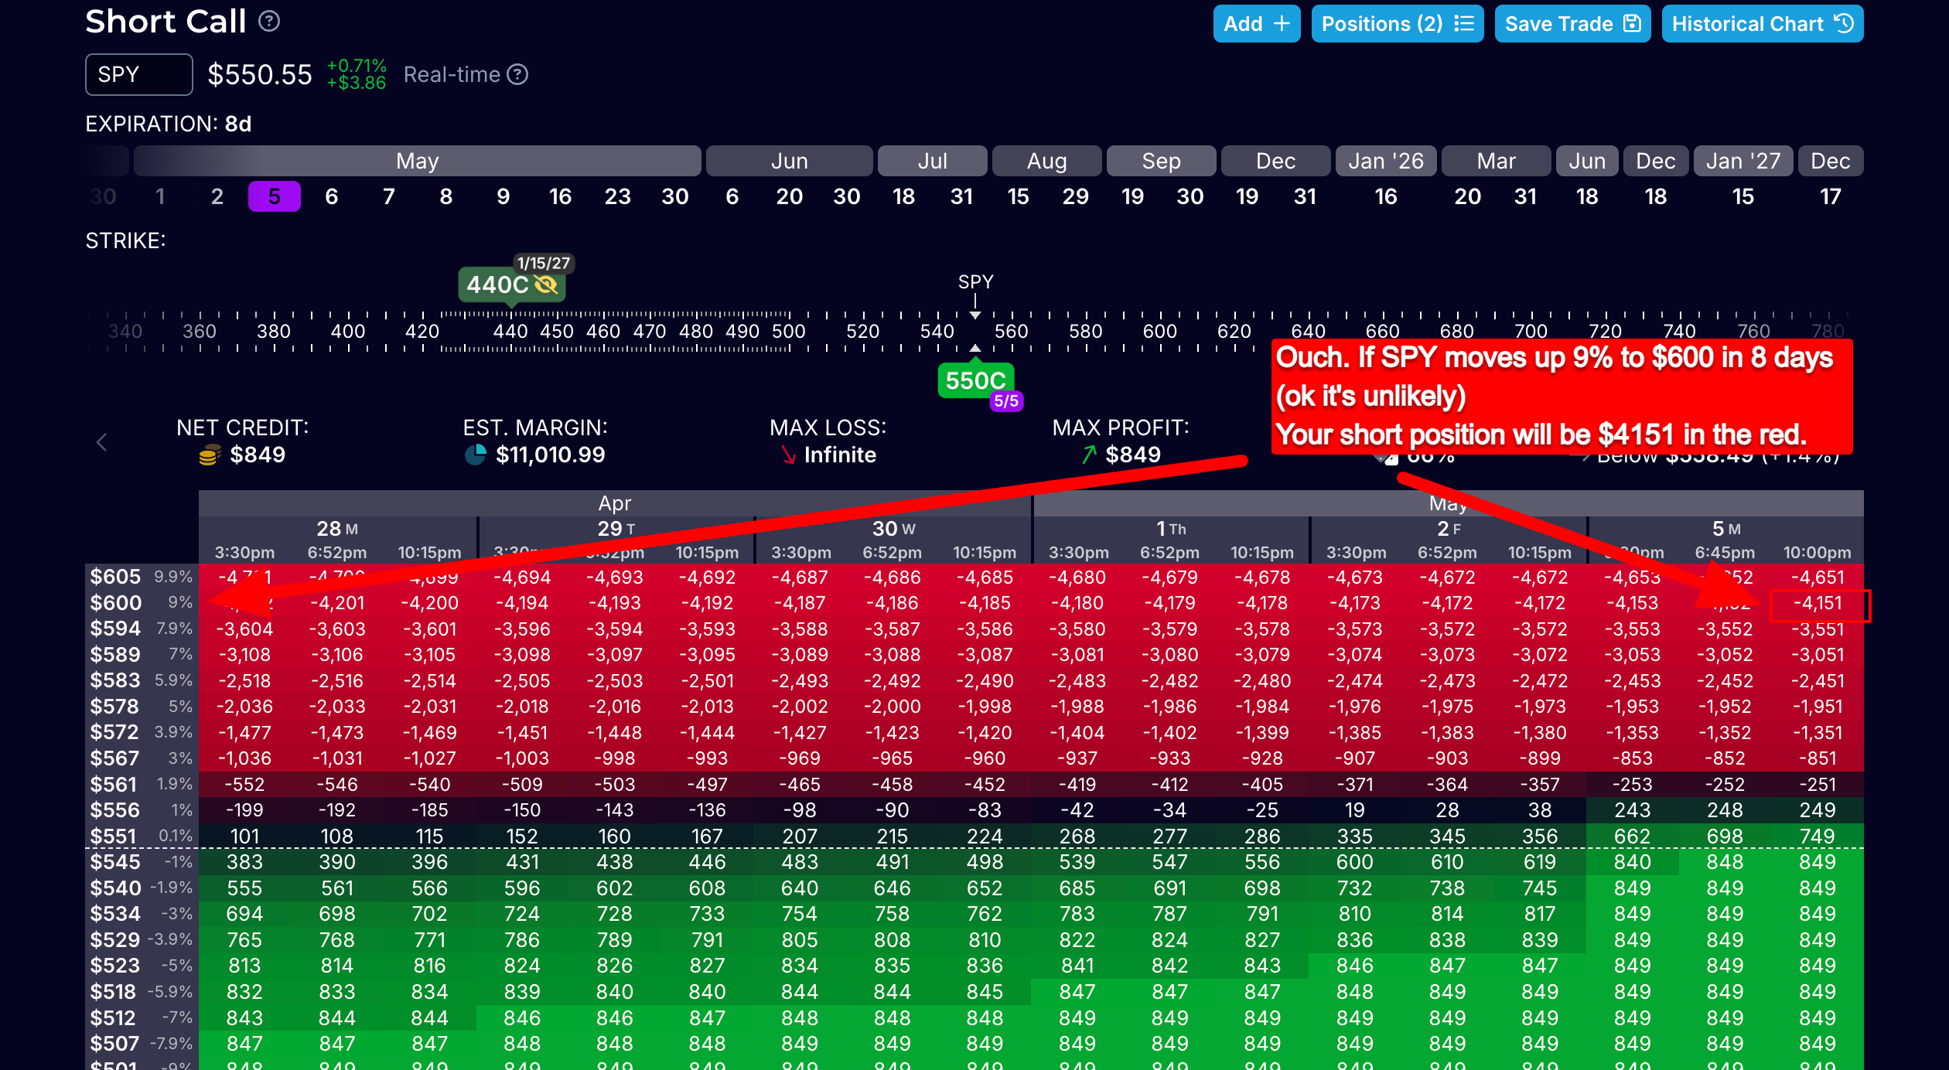This screenshot has width=1949, height=1070.
Task: Select the Jan '27 expiration month
Action: coord(1743,161)
